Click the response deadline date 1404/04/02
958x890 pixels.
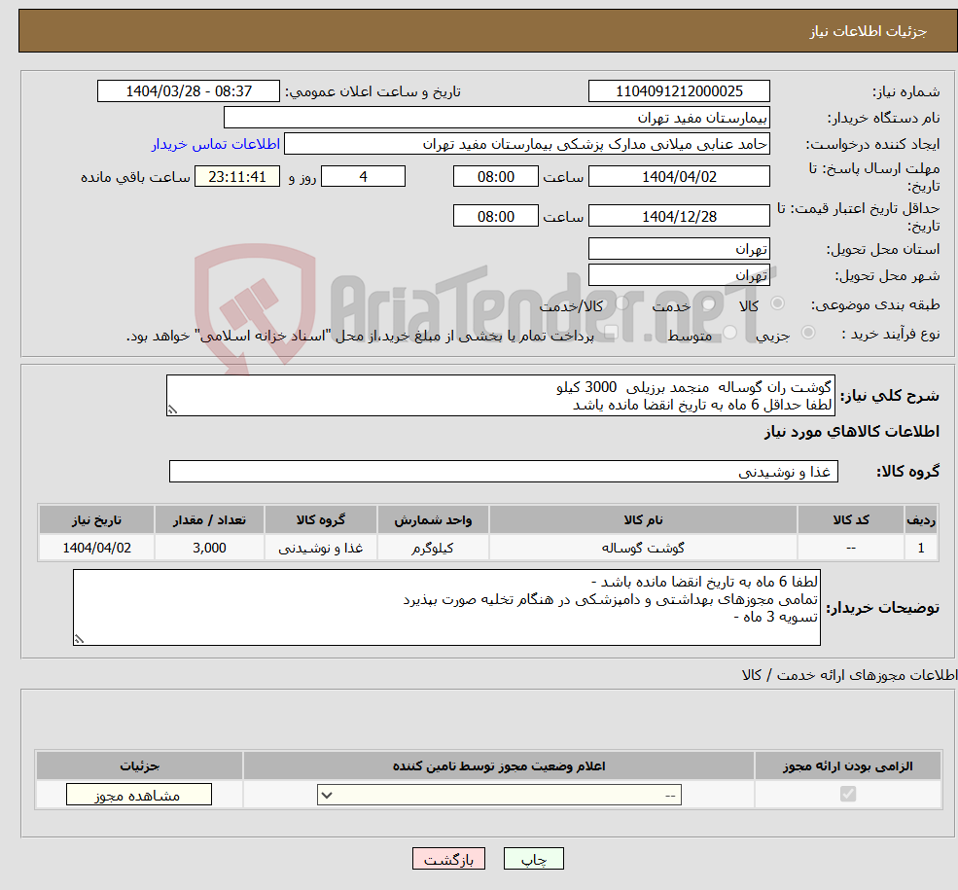pyautogui.click(x=679, y=176)
